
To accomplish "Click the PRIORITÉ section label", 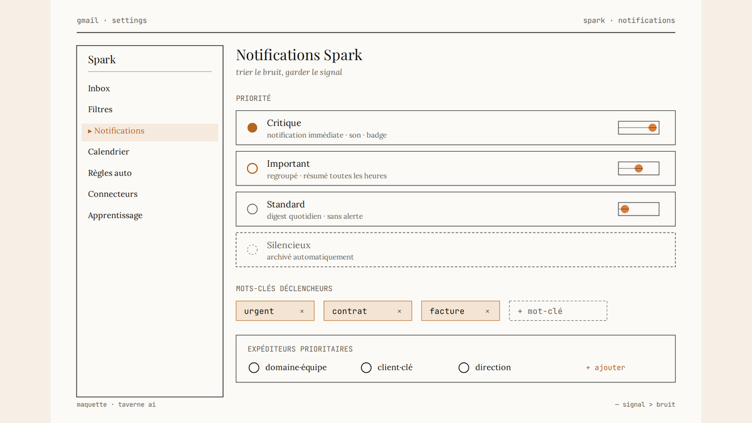I will (253, 98).
